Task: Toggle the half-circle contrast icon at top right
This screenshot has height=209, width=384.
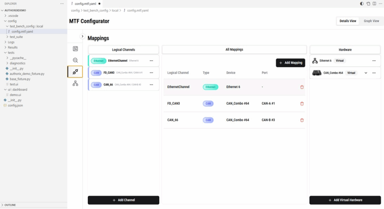Action: coord(361,4)
